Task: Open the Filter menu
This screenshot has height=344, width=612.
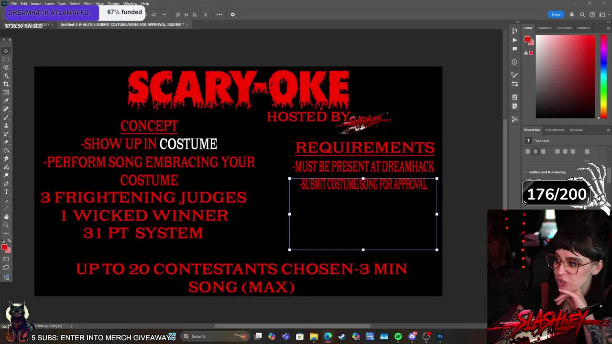Action: pyautogui.click(x=87, y=4)
